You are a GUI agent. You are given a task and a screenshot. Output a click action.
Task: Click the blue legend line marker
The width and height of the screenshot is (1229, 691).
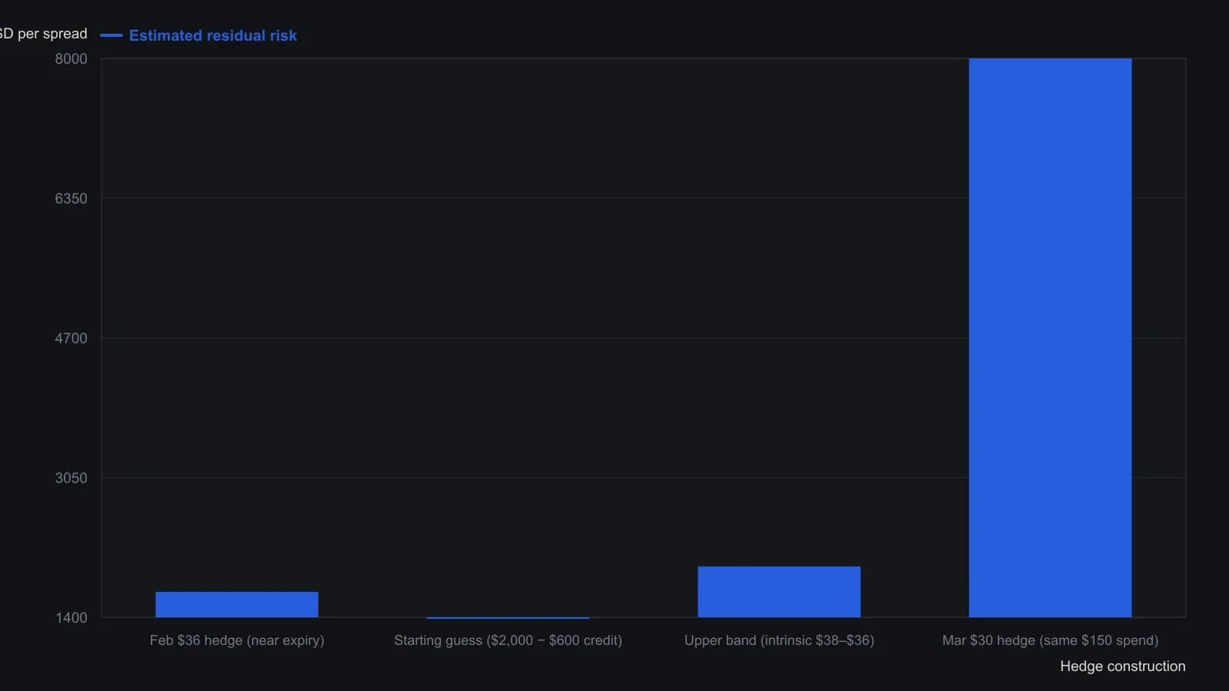click(x=111, y=35)
